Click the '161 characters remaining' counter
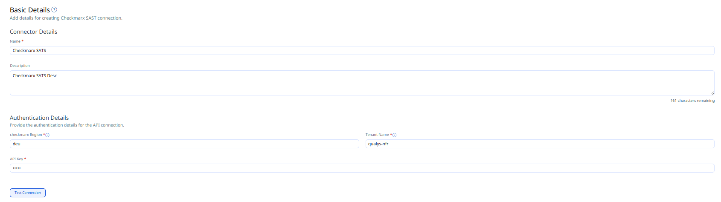Viewport: 721px width, 202px height. 692,101
